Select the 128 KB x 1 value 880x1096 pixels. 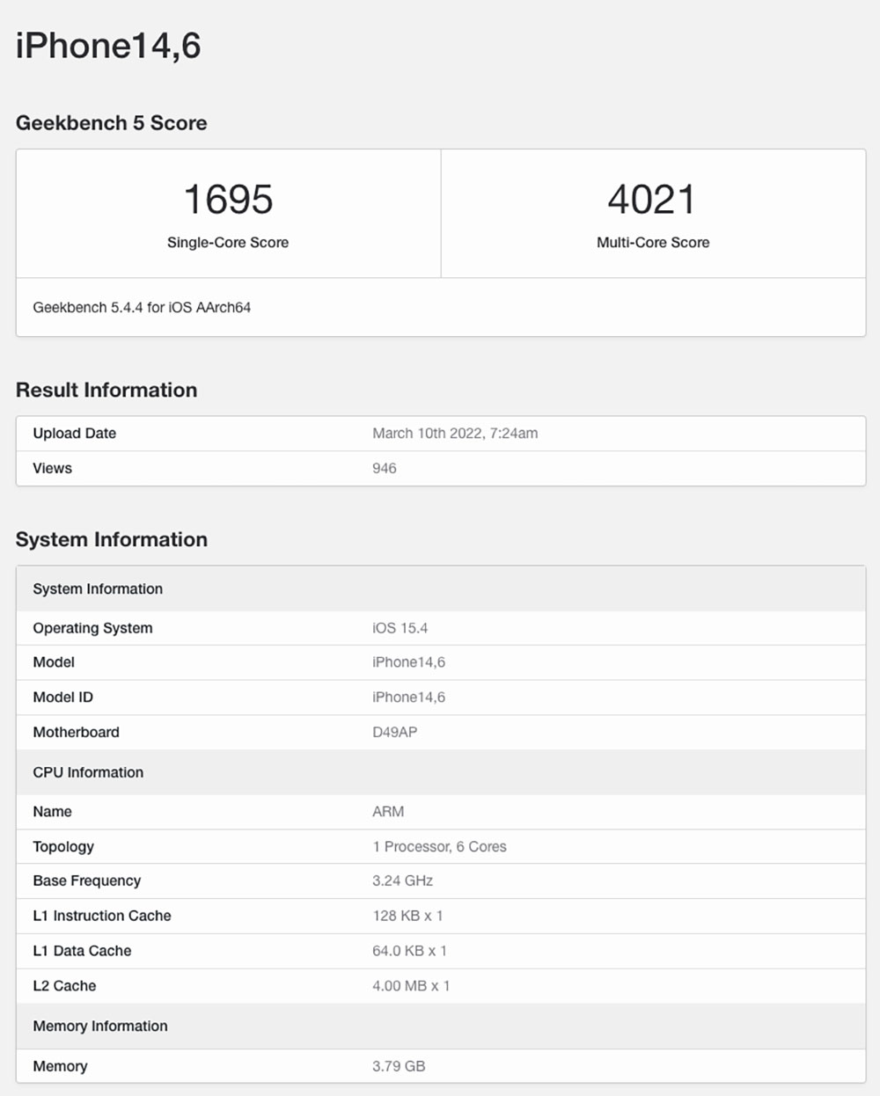pyautogui.click(x=408, y=917)
